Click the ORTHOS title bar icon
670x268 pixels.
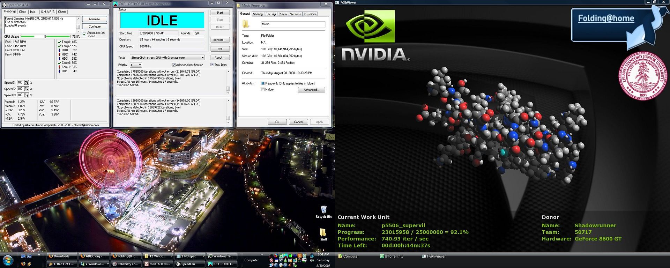[x=116, y=4]
